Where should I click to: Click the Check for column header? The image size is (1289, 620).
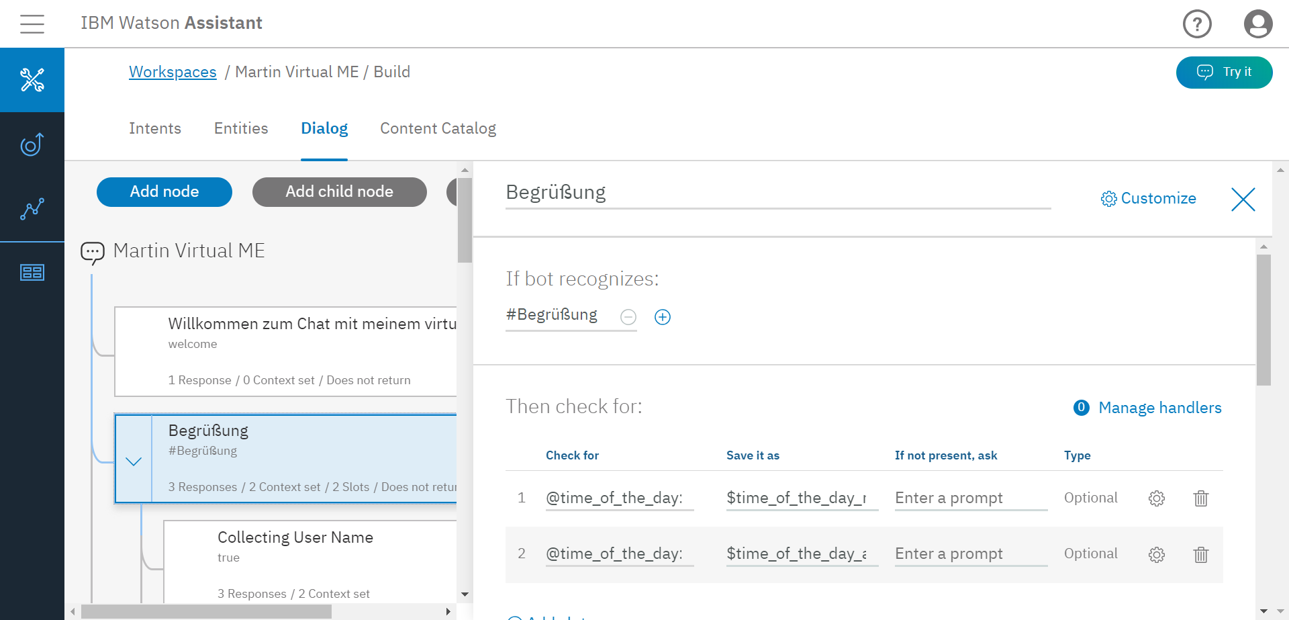click(x=572, y=455)
